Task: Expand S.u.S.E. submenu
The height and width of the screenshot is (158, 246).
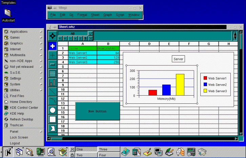Action: [x=23, y=73]
